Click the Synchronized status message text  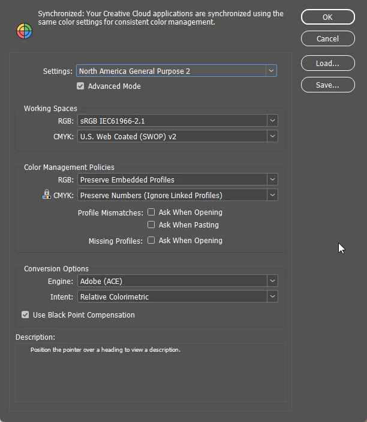[x=161, y=18]
